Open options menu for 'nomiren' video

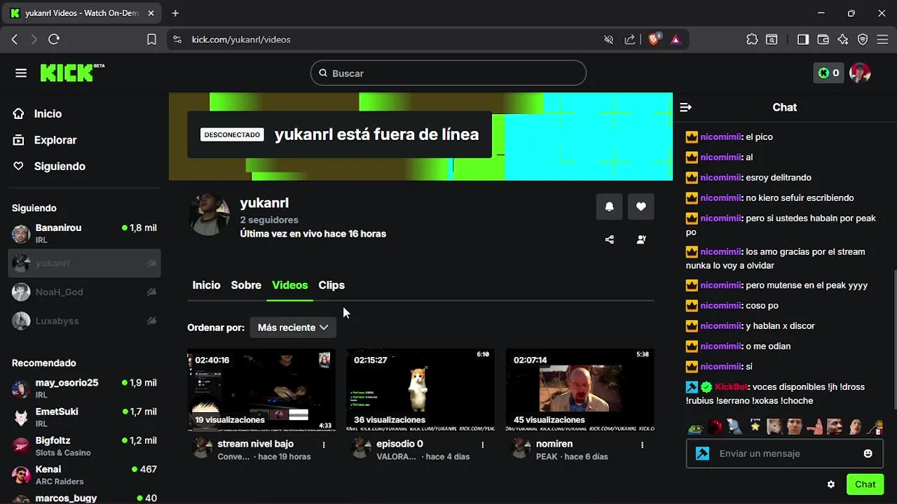[643, 444]
